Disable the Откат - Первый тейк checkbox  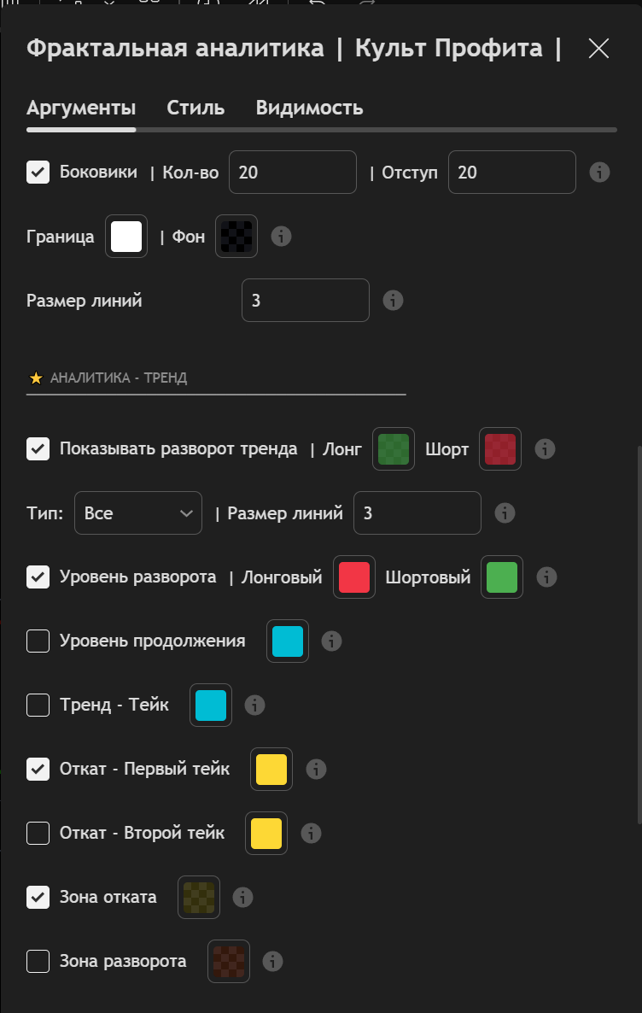coord(38,770)
